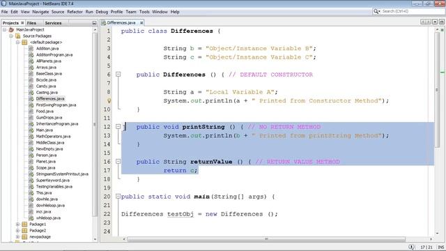Select AdditionProgram.java file

54,54
